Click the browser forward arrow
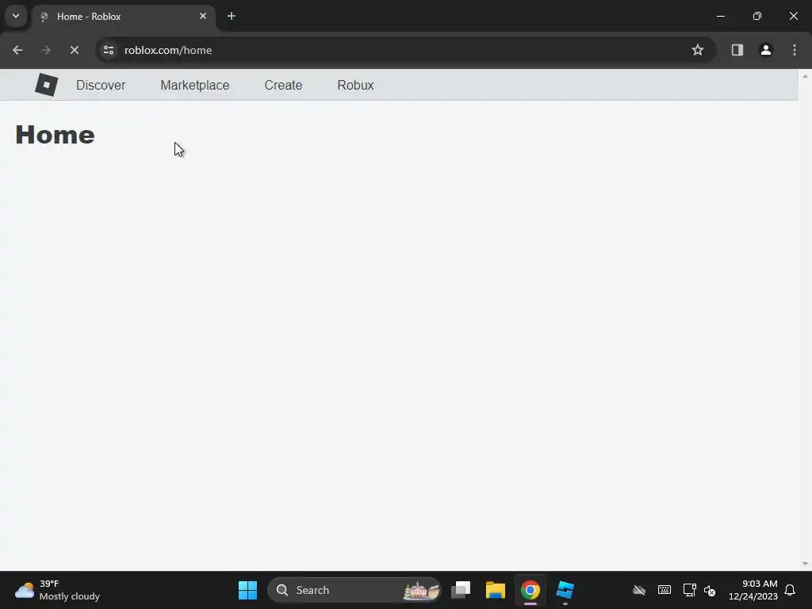The width and height of the screenshot is (812, 609). coord(46,50)
